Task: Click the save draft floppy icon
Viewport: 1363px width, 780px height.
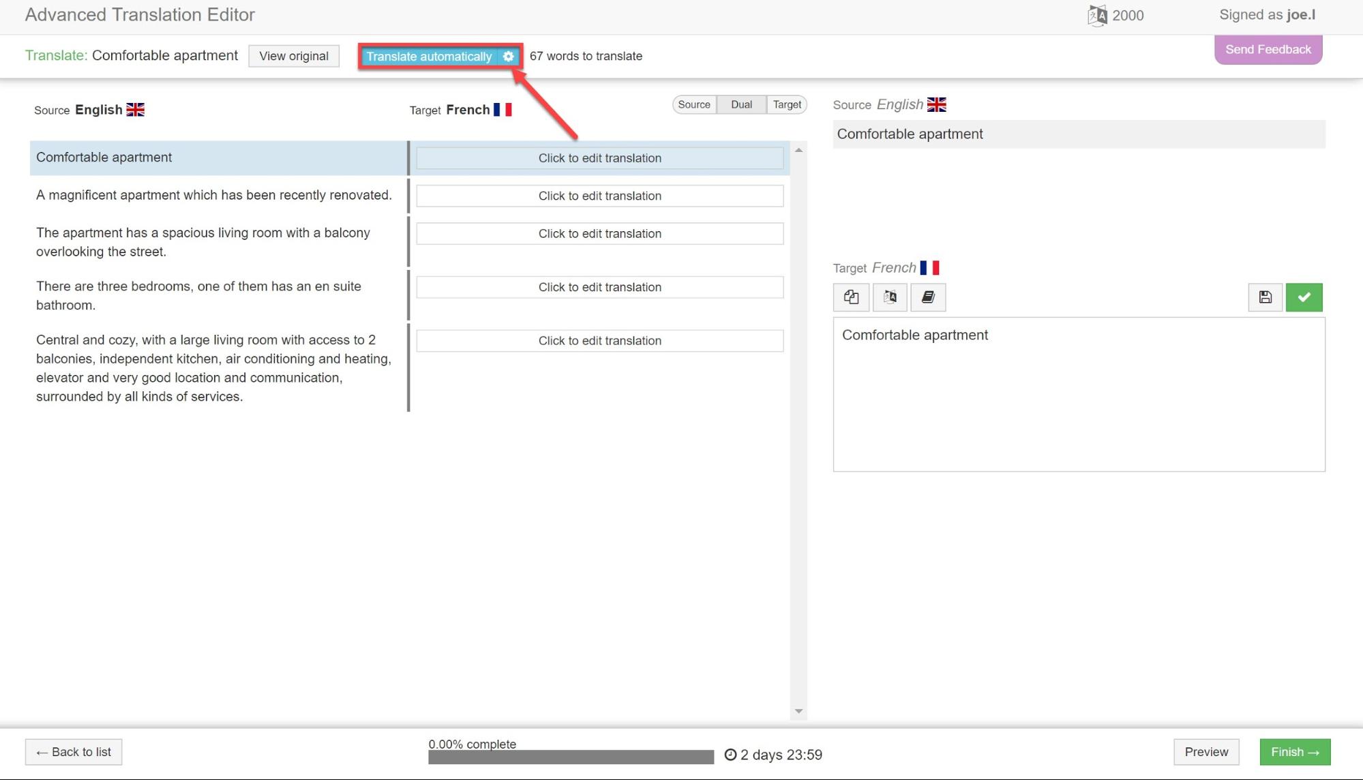Action: 1265,297
